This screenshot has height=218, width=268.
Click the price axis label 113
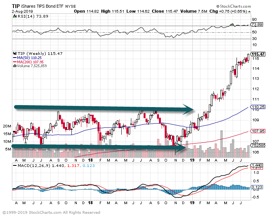coord(256,79)
